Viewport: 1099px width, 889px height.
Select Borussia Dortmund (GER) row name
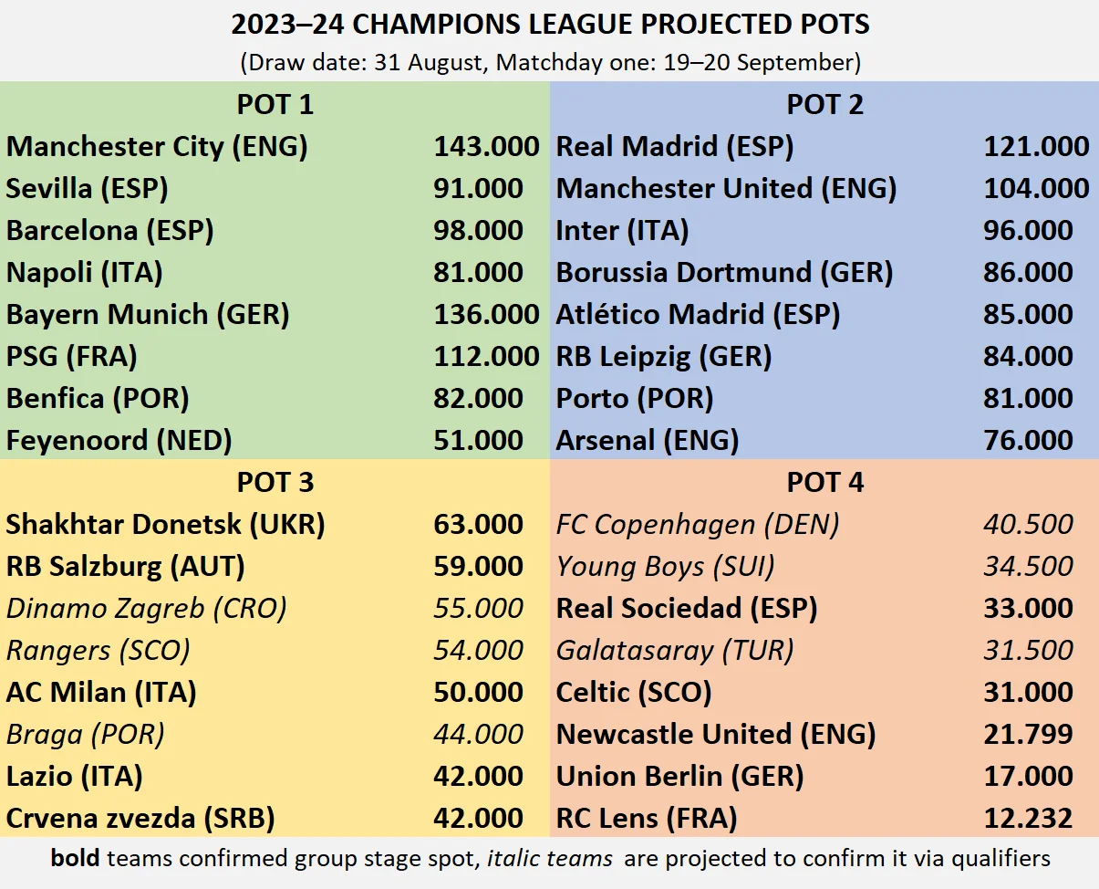(724, 272)
